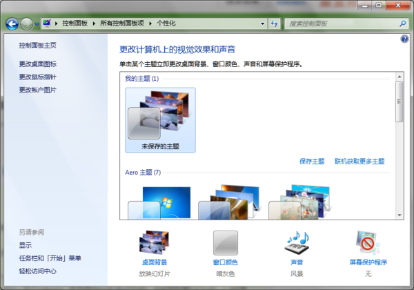Maximize the personalization window
Viewport: 414px width, 290px height.
(379, 6)
